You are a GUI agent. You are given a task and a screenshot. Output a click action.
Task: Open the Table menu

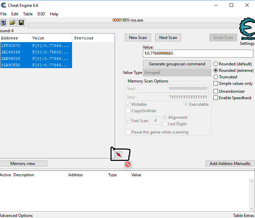pos(28,14)
